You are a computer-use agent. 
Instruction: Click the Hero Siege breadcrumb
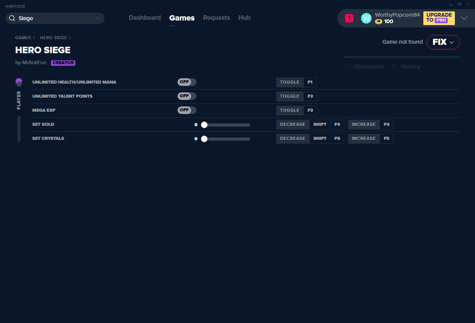click(x=53, y=38)
